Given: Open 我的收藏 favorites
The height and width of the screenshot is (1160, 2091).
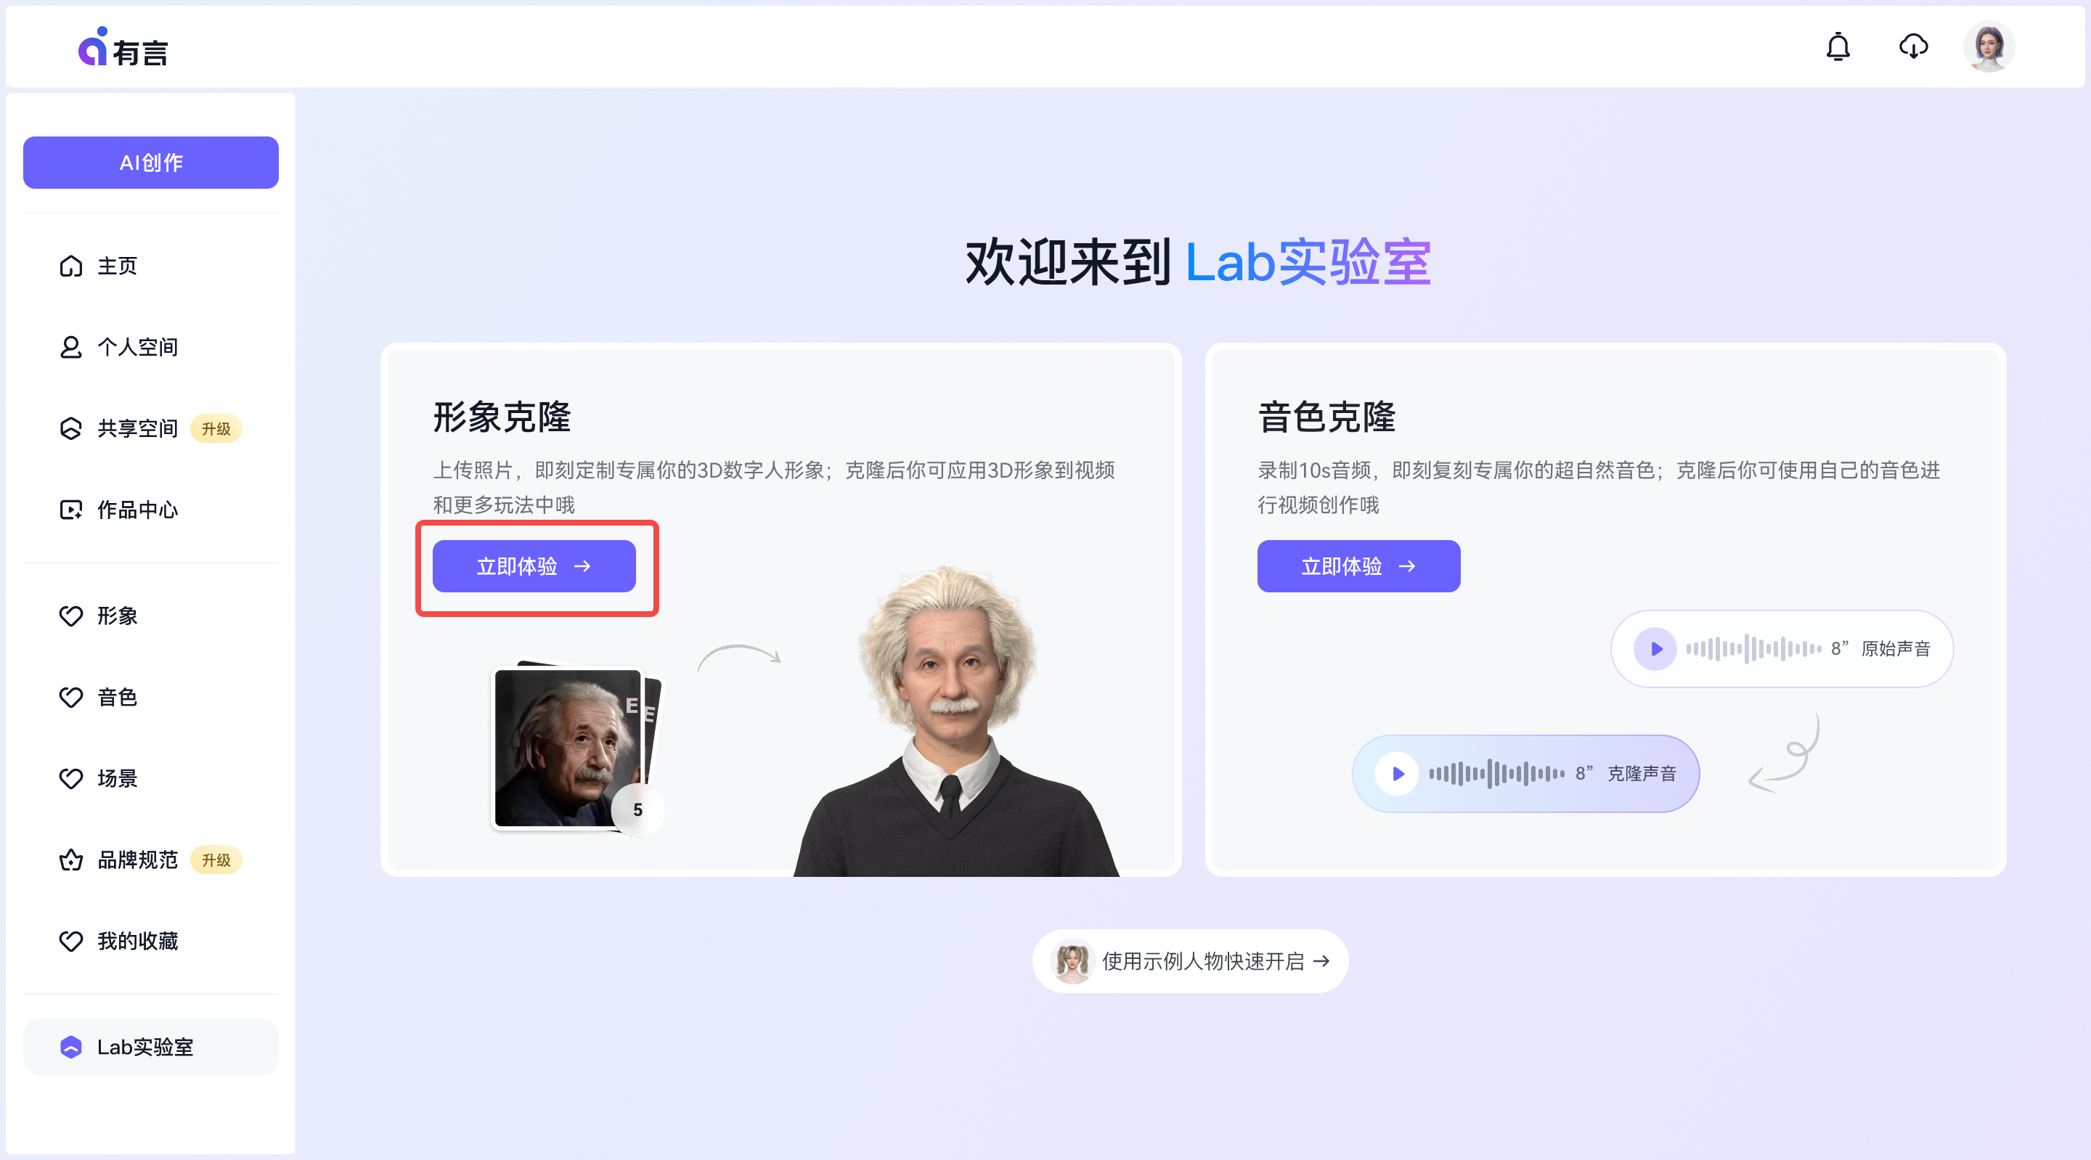Looking at the screenshot, I should (136, 941).
